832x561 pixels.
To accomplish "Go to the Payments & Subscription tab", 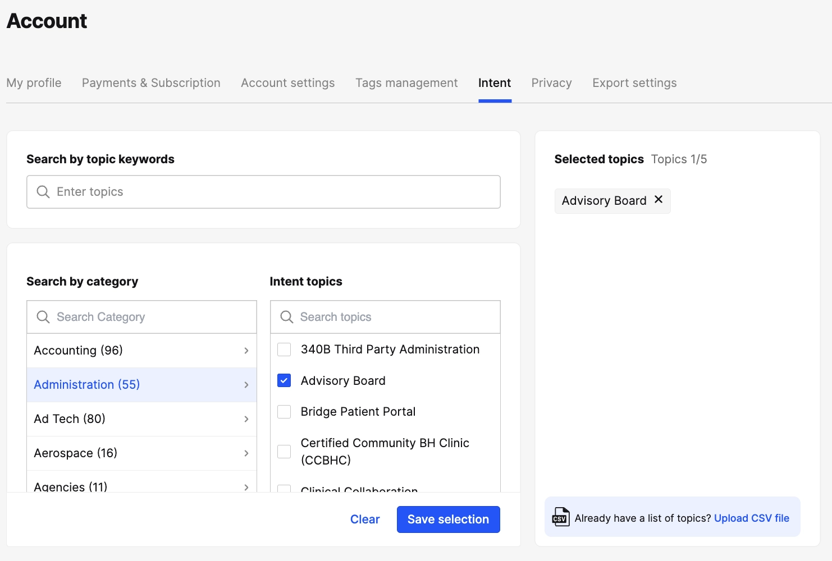I will 151,83.
